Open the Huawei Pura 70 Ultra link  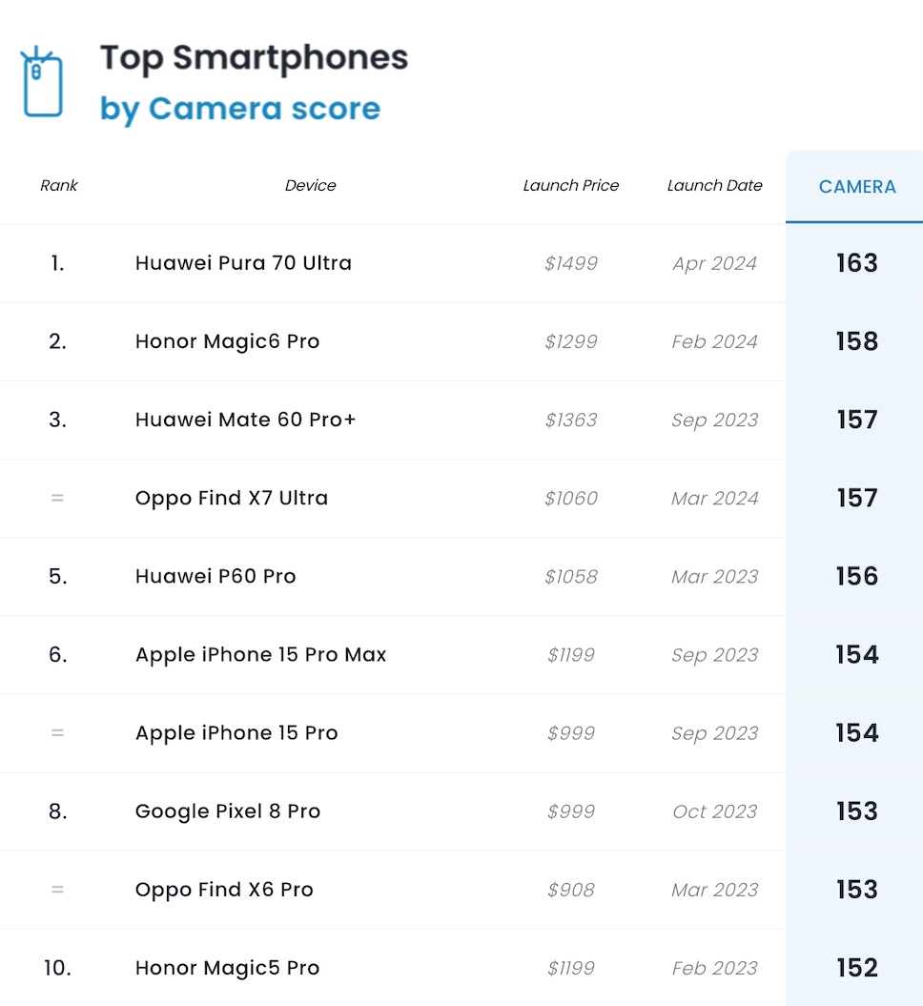tap(243, 263)
